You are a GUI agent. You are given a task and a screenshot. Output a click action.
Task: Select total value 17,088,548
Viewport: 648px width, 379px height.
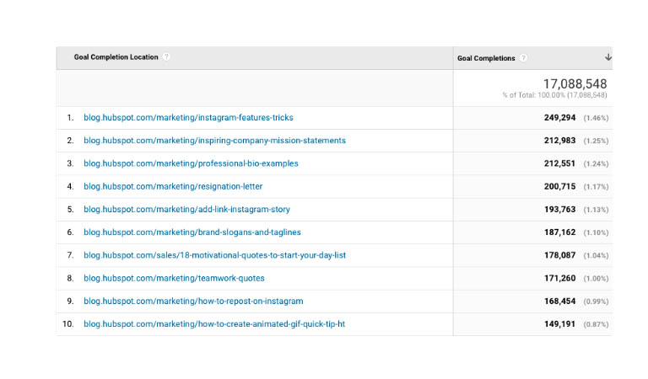575,84
